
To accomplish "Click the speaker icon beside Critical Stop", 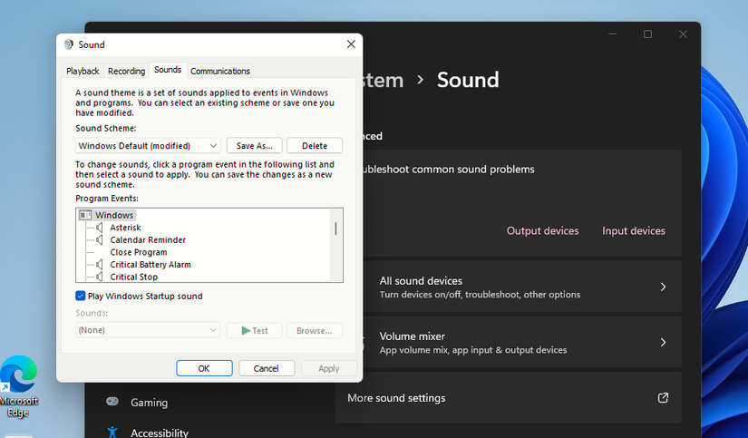I will click(x=101, y=277).
